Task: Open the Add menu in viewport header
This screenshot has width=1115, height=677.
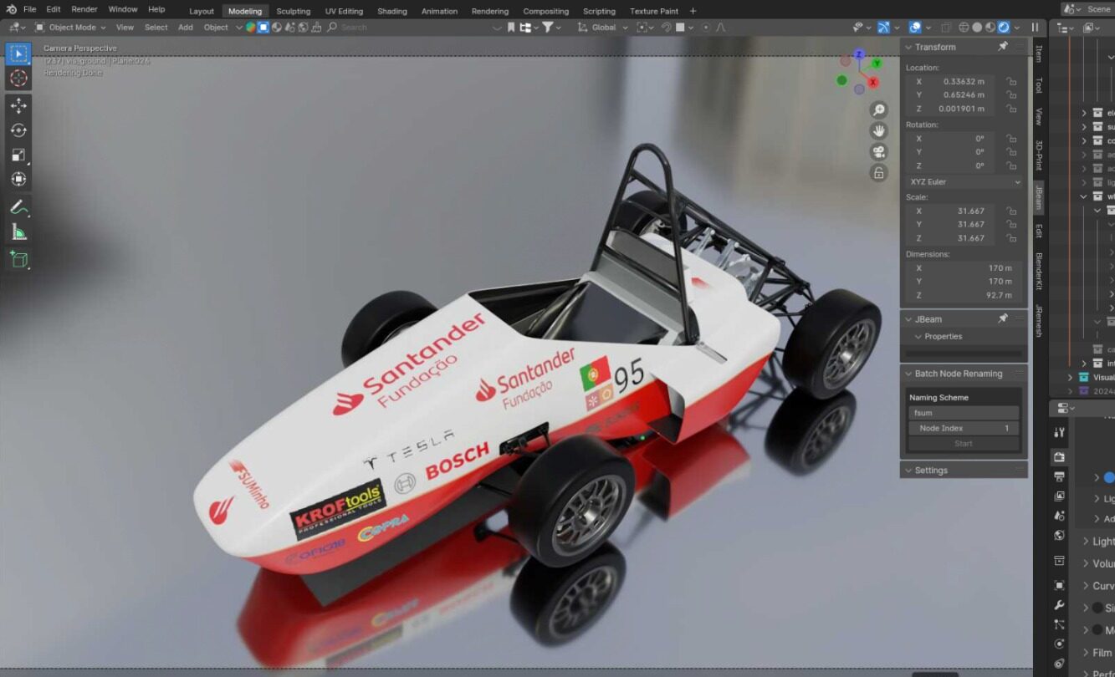Action: point(186,28)
